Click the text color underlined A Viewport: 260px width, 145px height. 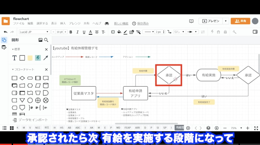[90, 32]
